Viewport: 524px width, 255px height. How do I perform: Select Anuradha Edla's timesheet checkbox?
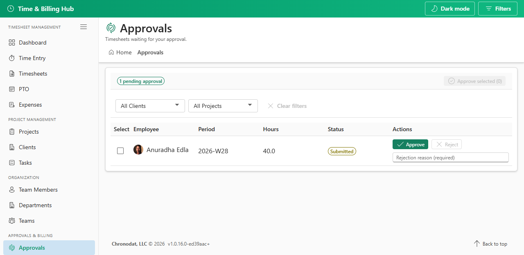(x=120, y=151)
